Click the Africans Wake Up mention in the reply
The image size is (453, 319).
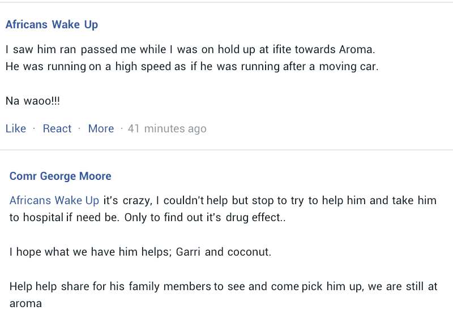click(54, 200)
